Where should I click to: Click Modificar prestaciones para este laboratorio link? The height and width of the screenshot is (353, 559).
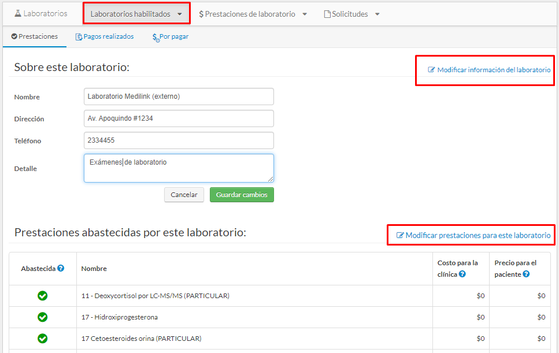point(473,236)
